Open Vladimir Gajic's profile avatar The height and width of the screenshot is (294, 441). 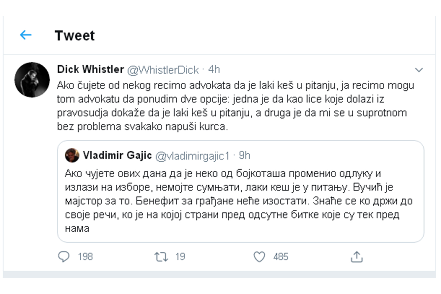pos(72,155)
